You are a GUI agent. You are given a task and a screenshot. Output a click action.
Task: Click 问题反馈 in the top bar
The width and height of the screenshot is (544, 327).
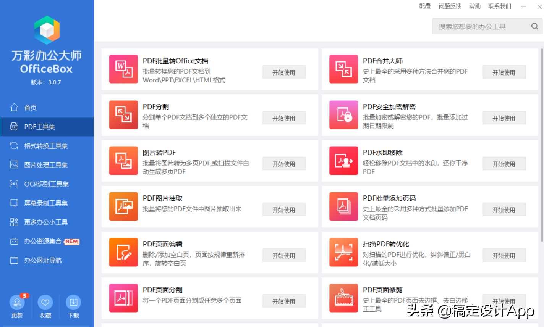point(450,6)
